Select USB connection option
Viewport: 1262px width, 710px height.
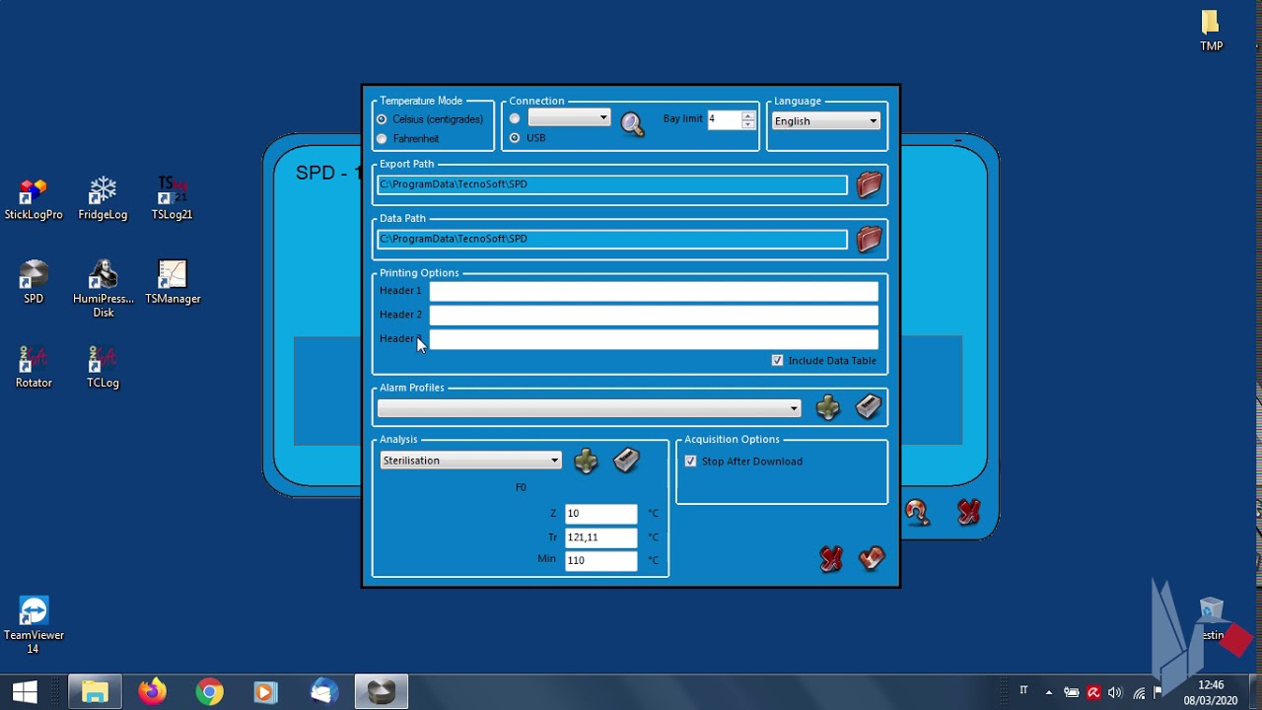tap(515, 138)
